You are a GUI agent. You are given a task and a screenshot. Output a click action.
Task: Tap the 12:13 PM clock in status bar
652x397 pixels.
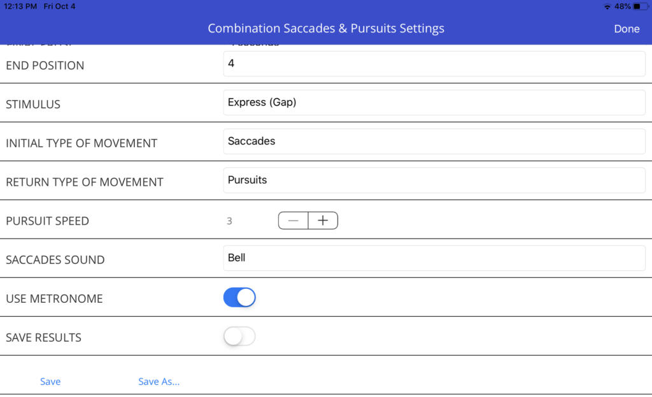[x=20, y=6]
